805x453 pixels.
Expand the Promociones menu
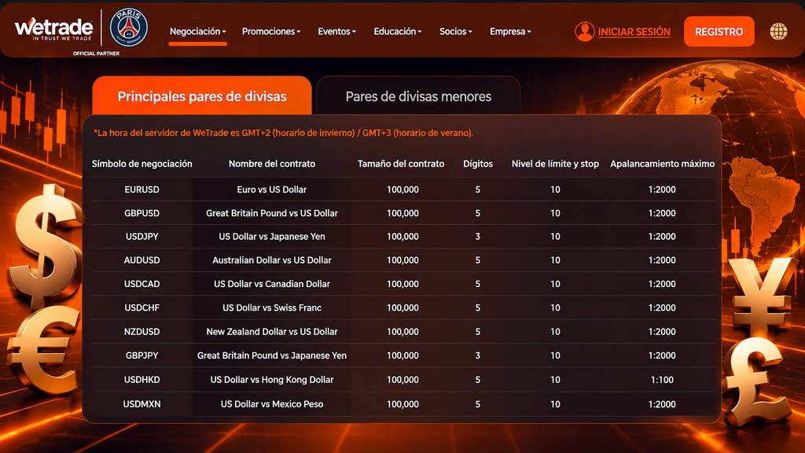(271, 31)
